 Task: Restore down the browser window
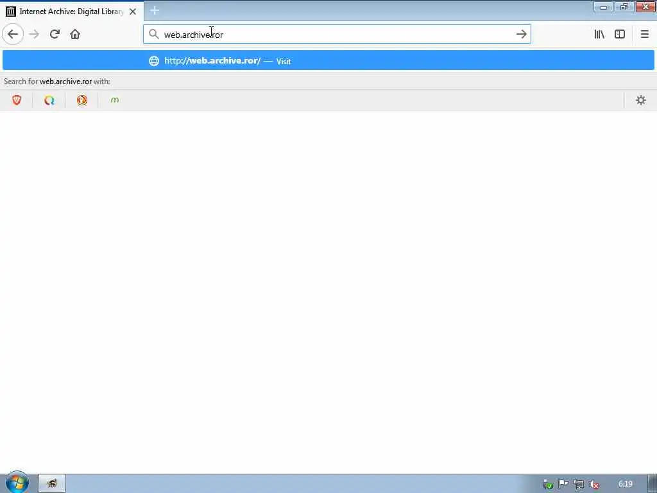(624, 6)
